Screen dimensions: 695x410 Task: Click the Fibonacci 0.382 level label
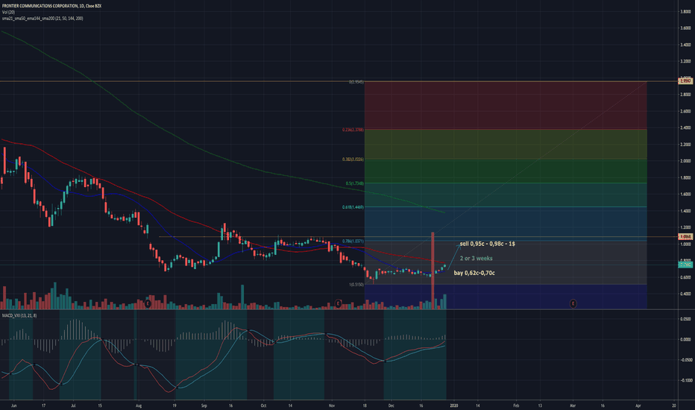pyautogui.click(x=353, y=159)
